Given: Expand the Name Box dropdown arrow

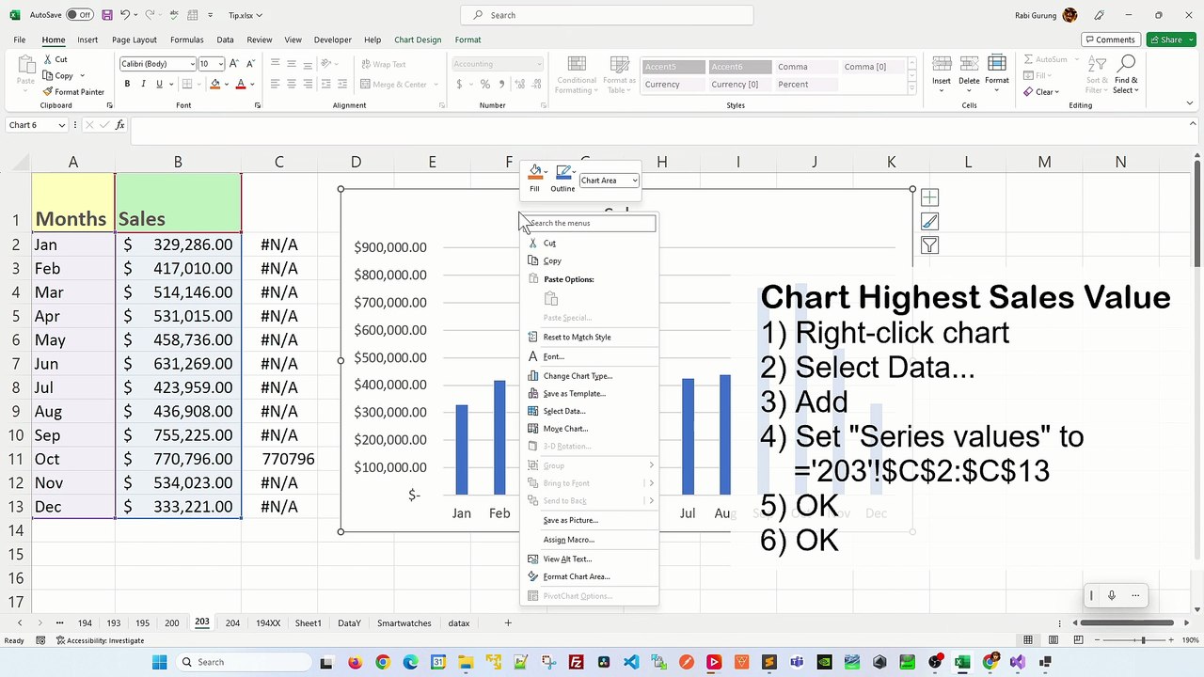Looking at the screenshot, I should tap(62, 125).
